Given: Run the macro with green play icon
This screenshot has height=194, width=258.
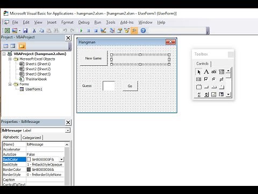Looking at the screenshot, I should (x=81, y=31).
